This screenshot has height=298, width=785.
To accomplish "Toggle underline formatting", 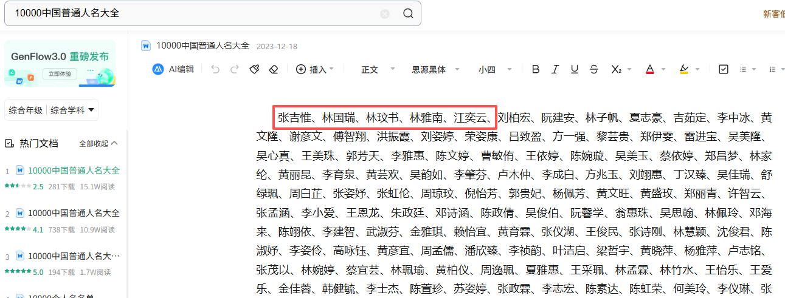I will click(574, 69).
